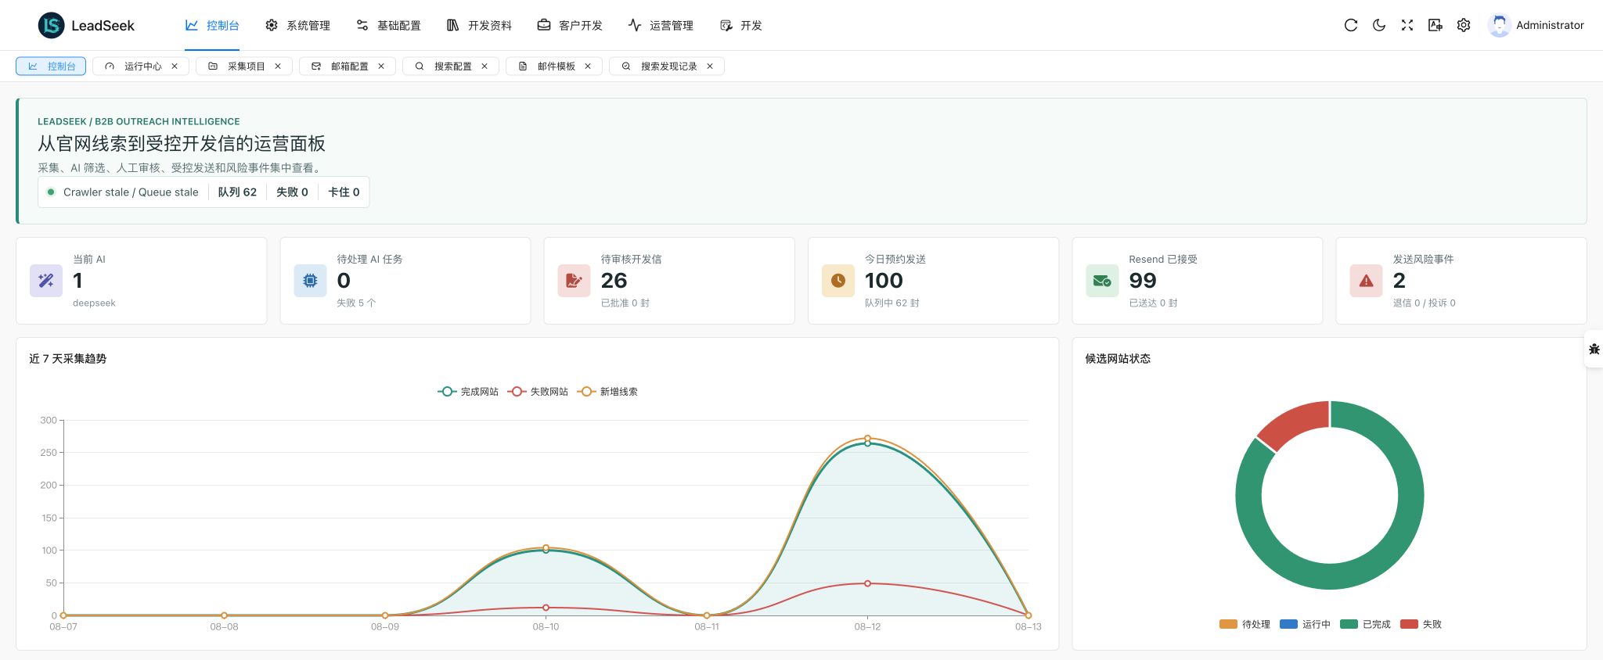Close the 采集项目 tab

[278, 66]
